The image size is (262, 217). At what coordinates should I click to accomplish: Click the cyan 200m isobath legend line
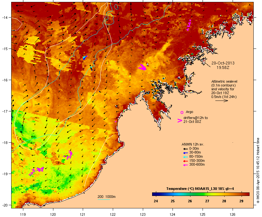(104, 199)
